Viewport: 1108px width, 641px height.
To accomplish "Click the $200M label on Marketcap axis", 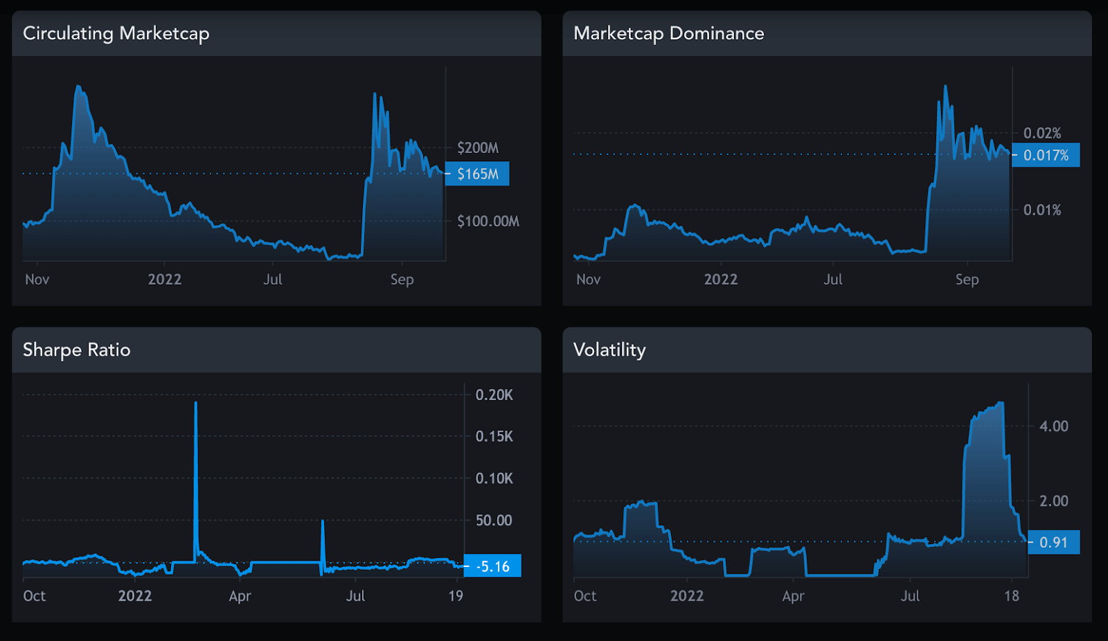I will point(477,147).
